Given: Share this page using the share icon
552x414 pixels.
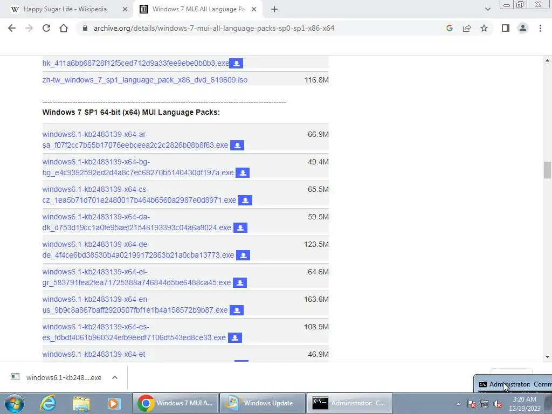Looking at the screenshot, I should (467, 28).
